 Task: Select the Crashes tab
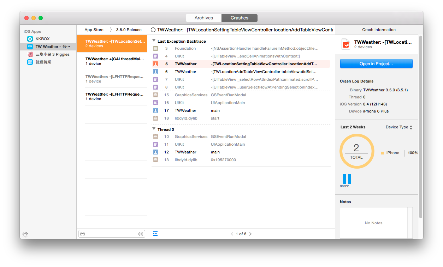(240, 18)
